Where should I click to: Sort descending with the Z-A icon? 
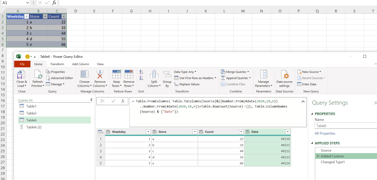(141, 78)
